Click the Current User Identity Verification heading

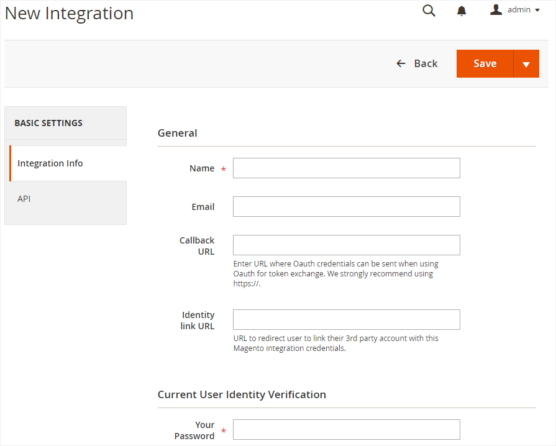click(x=242, y=394)
